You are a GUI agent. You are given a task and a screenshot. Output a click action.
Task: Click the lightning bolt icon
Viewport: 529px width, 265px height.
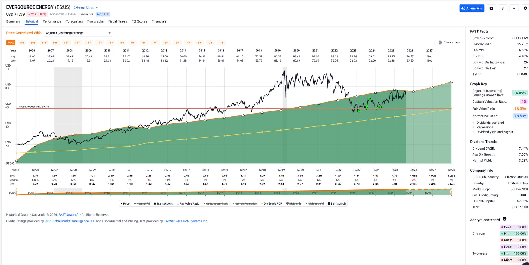click(x=514, y=8)
